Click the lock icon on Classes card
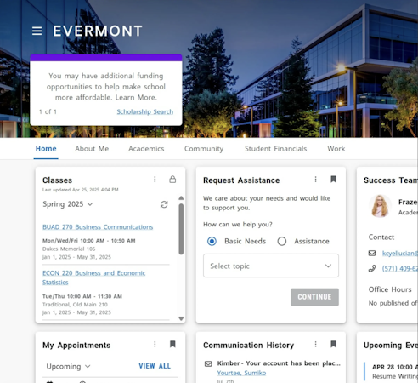 (x=172, y=180)
